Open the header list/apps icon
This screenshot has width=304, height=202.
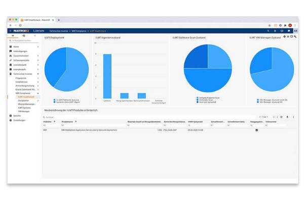pos(275,31)
